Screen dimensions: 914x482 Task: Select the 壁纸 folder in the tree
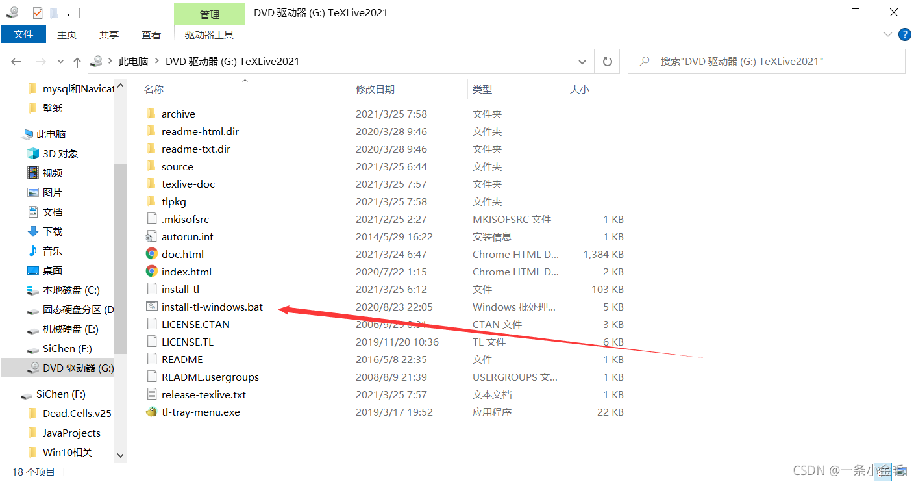click(53, 108)
